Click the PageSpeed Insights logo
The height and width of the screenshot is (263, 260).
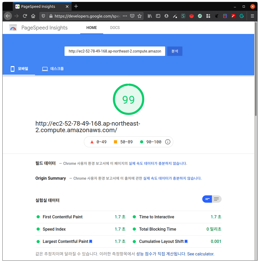(13, 28)
